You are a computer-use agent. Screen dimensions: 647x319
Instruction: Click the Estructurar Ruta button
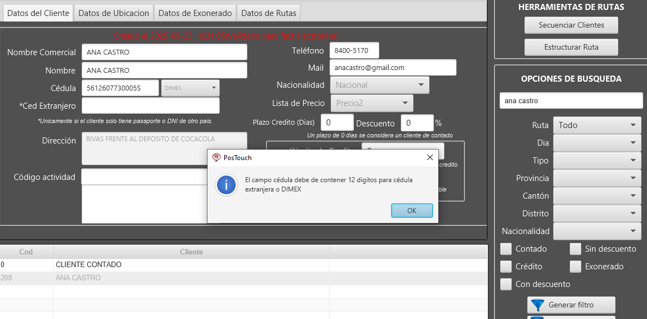571,47
